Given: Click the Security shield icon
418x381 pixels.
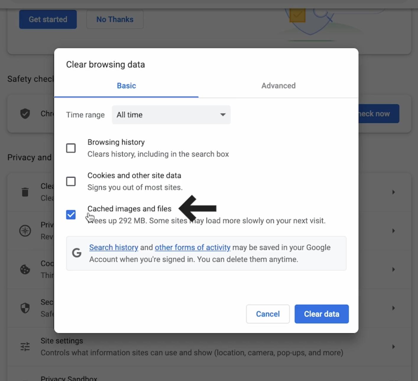Looking at the screenshot, I should click(25, 308).
